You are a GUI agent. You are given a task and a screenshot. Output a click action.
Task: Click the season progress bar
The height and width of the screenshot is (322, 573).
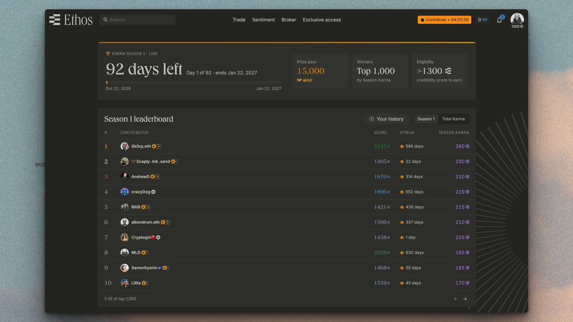tap(193, 83)
